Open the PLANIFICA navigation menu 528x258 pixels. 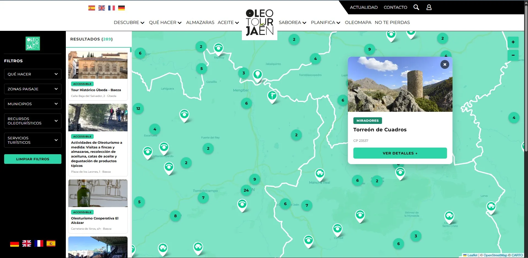coord(326,23)
